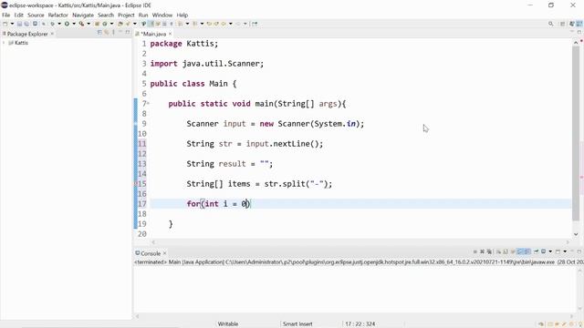Toggle Scroll Lock in the Console
The image size is (584, 328).
[x=506, y=251]
